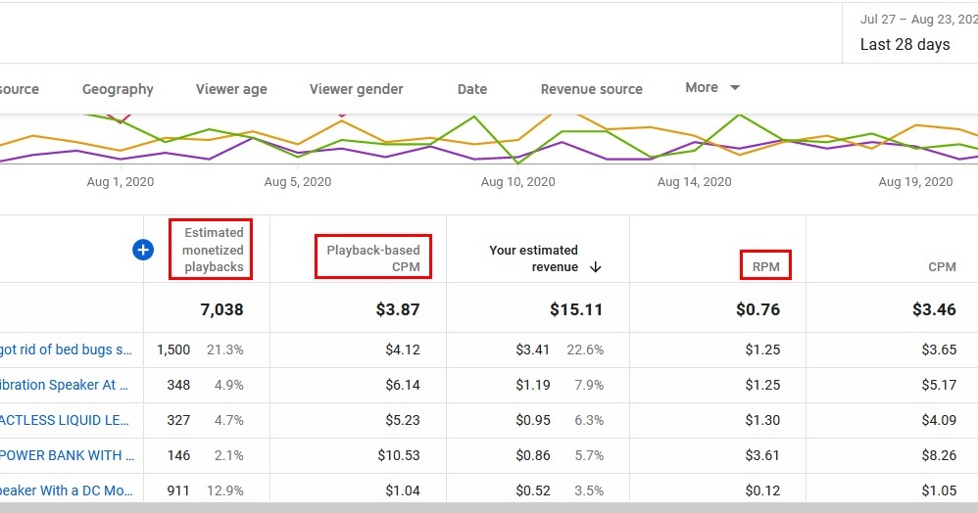Expand the More dropdown menu
The image size is (978, 513).
pos(712,88)
